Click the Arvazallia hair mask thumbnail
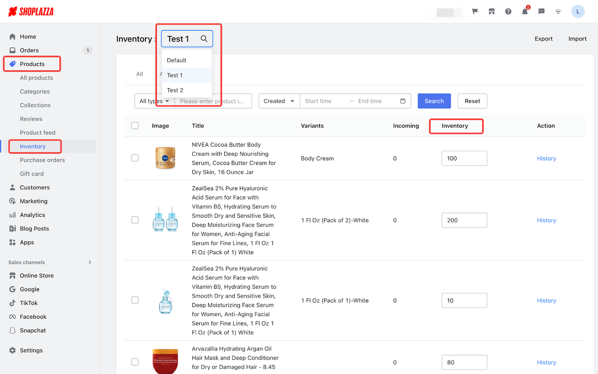 point(165,361)
